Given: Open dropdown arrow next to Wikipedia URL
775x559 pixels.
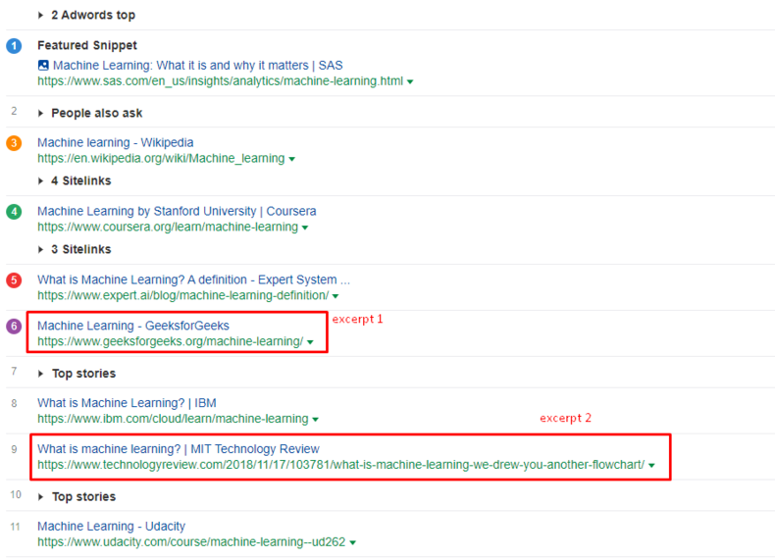Looking at the screenshot, I should [291, 159].
